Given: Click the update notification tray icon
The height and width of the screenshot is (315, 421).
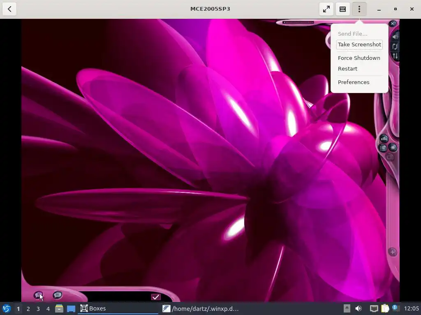Looking at the screenshot, I should tap(396, 308).
